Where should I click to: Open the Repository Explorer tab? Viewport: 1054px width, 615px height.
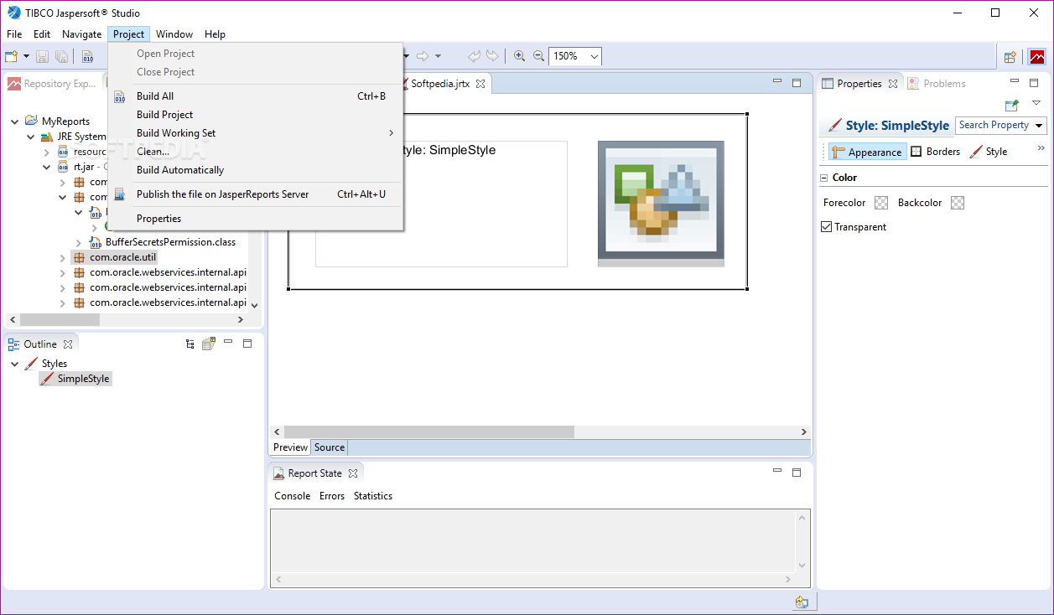[52, 84]
